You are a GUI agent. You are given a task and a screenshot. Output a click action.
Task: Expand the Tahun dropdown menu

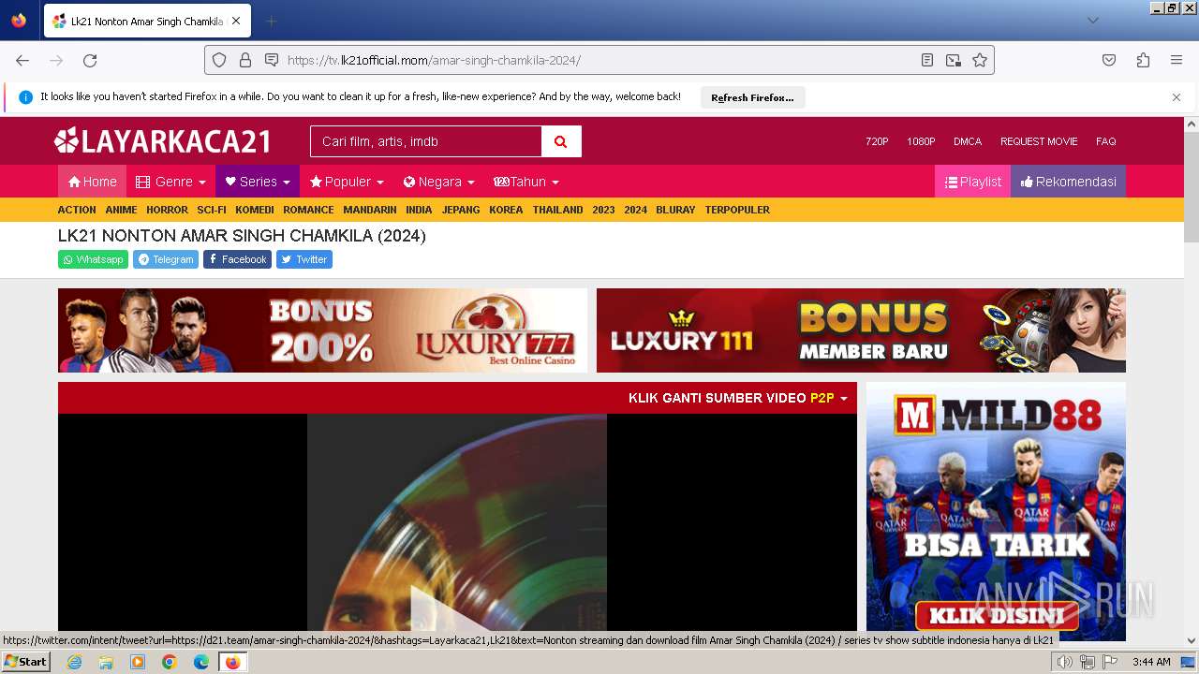526,182
